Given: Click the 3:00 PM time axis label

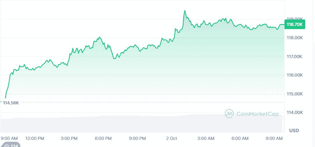Looking at the screenshot, I should [69, 138].
